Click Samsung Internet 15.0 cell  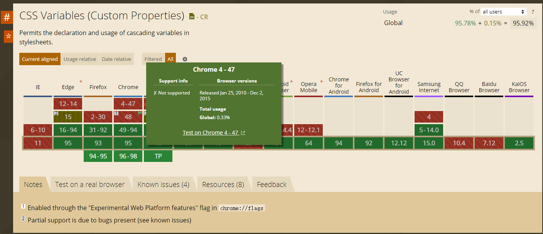click(429, 143)
